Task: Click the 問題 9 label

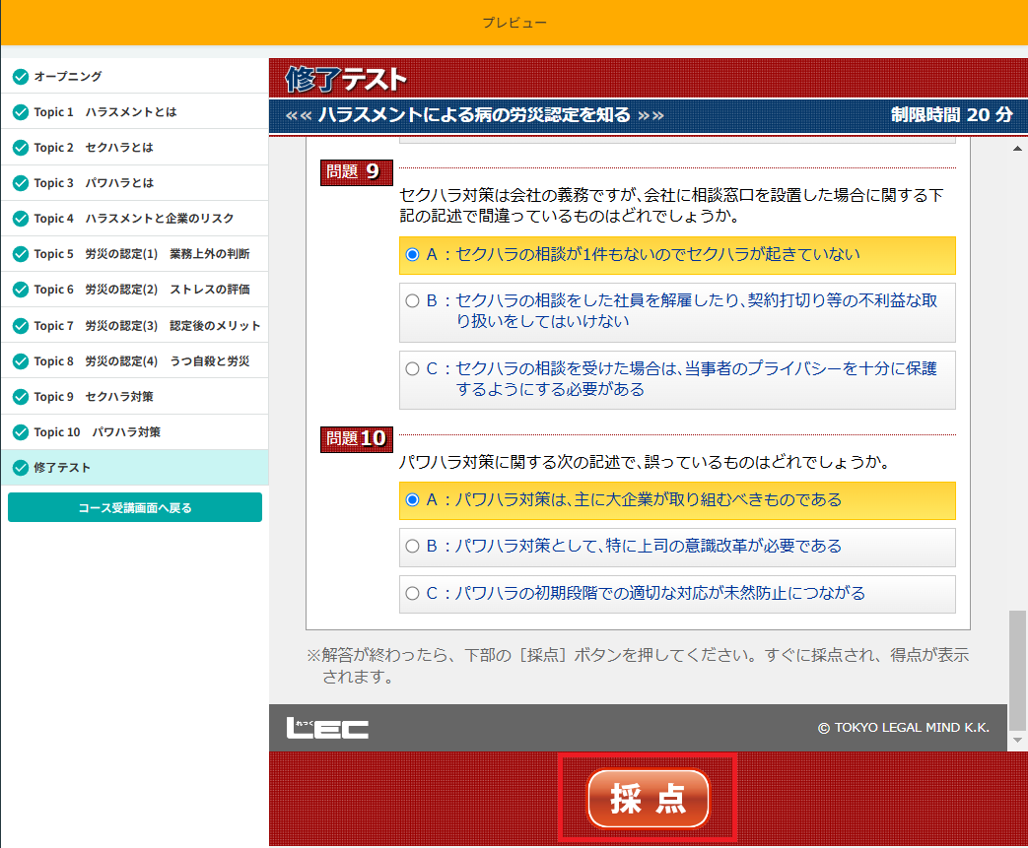Action: click(x=356, y=172)
